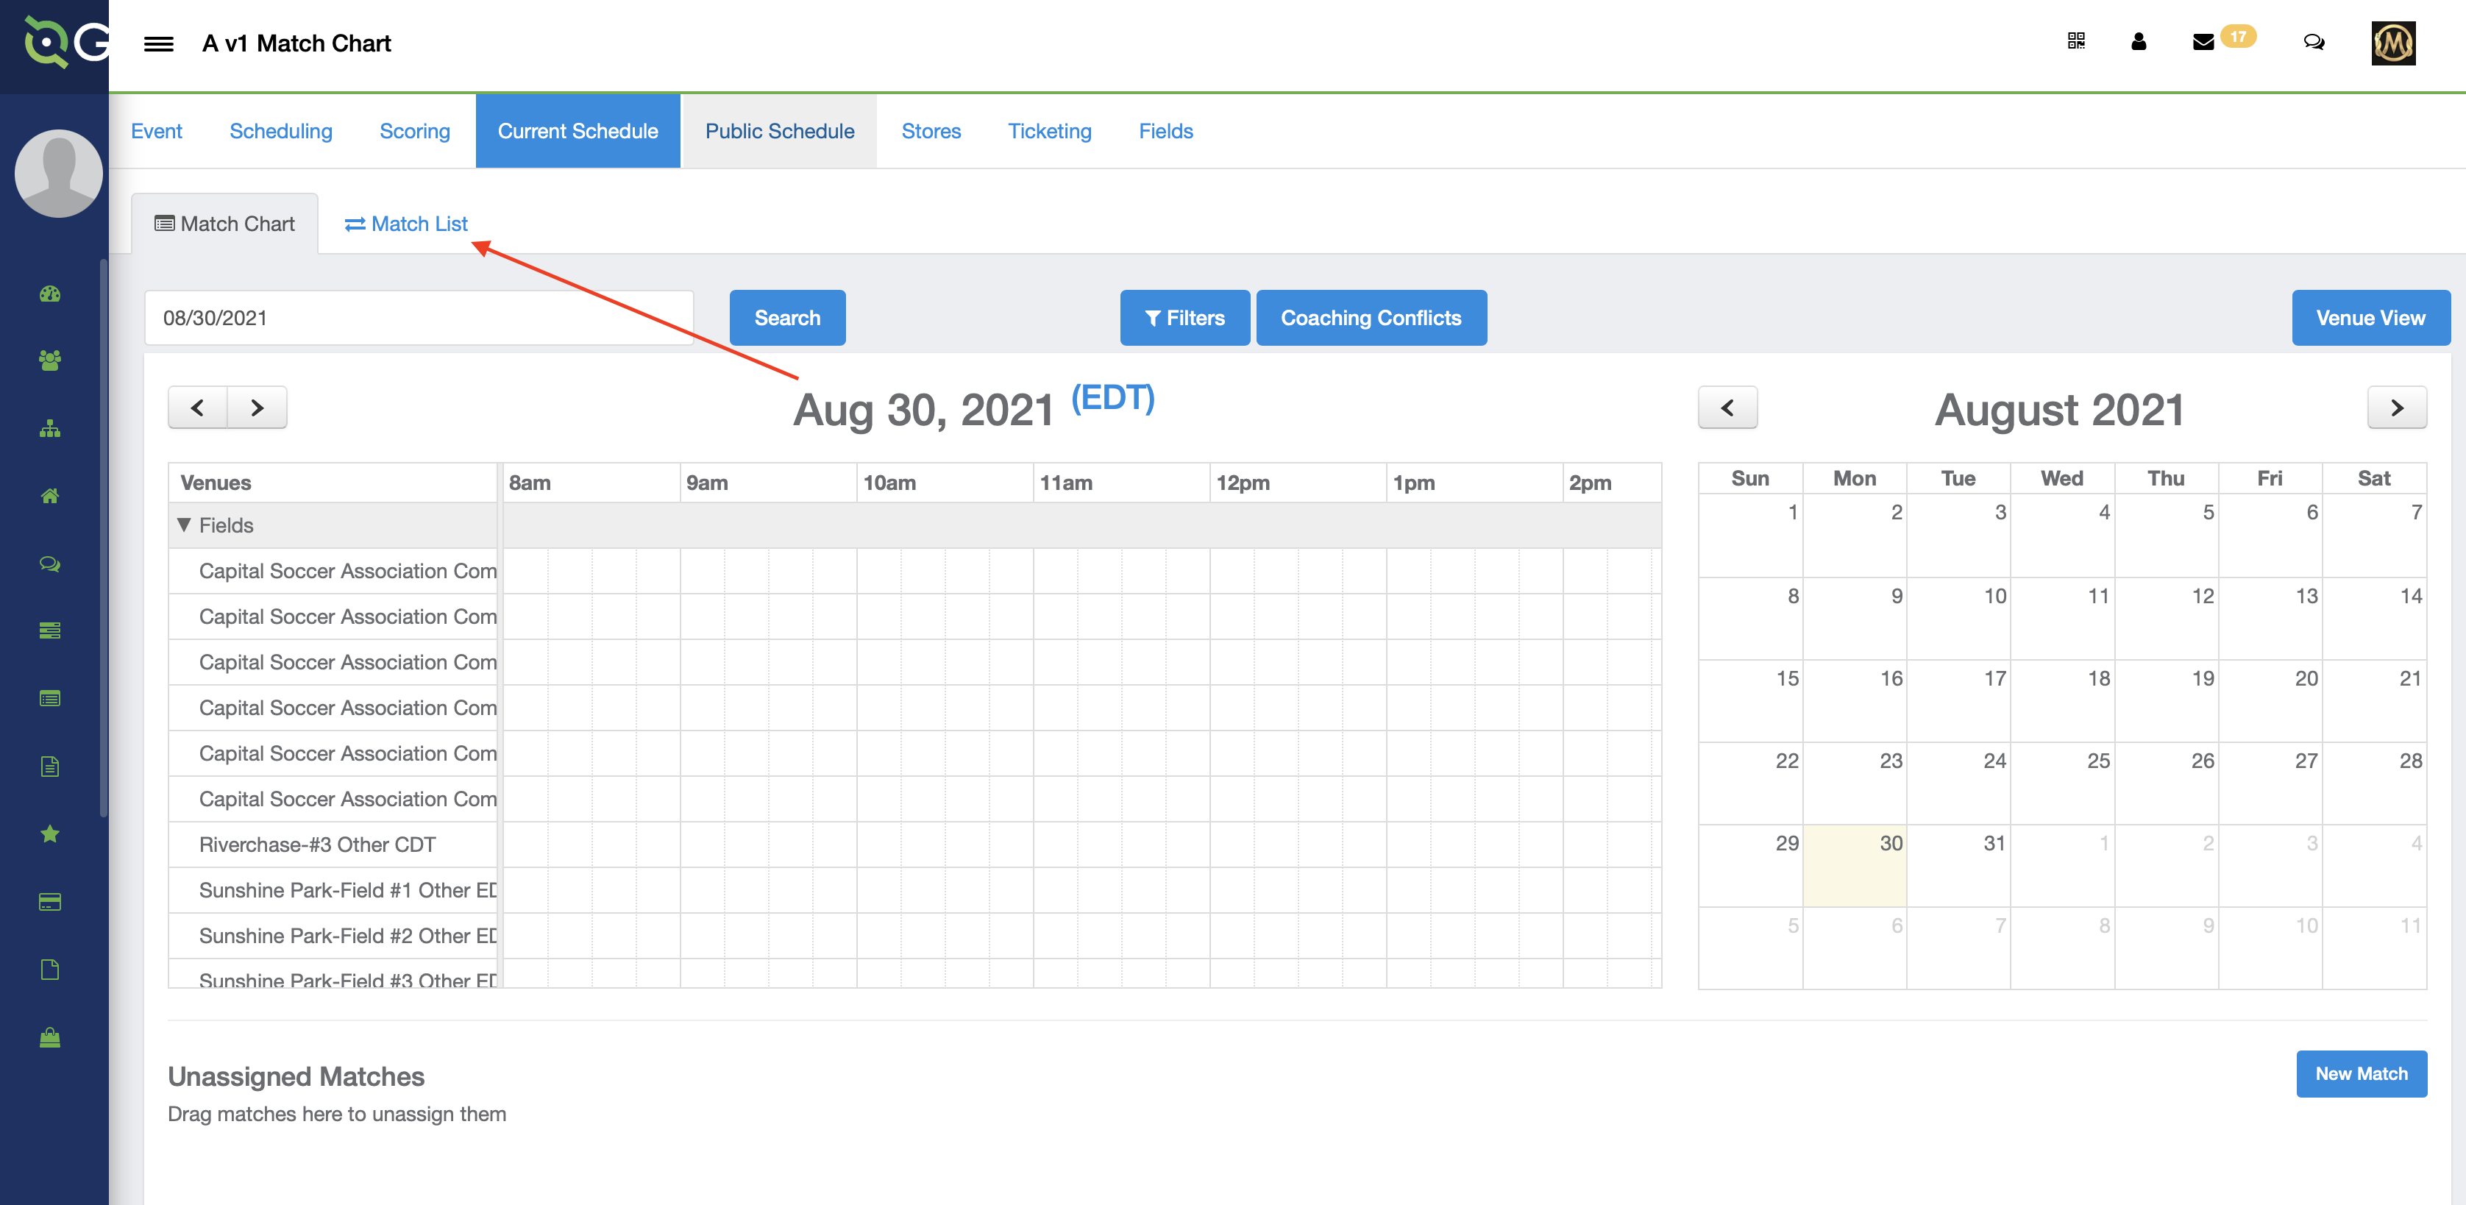Viewport: 2466px width, 1205px height.
Task: Click the Filters toggle button
Action: [x=1184, y=318]
